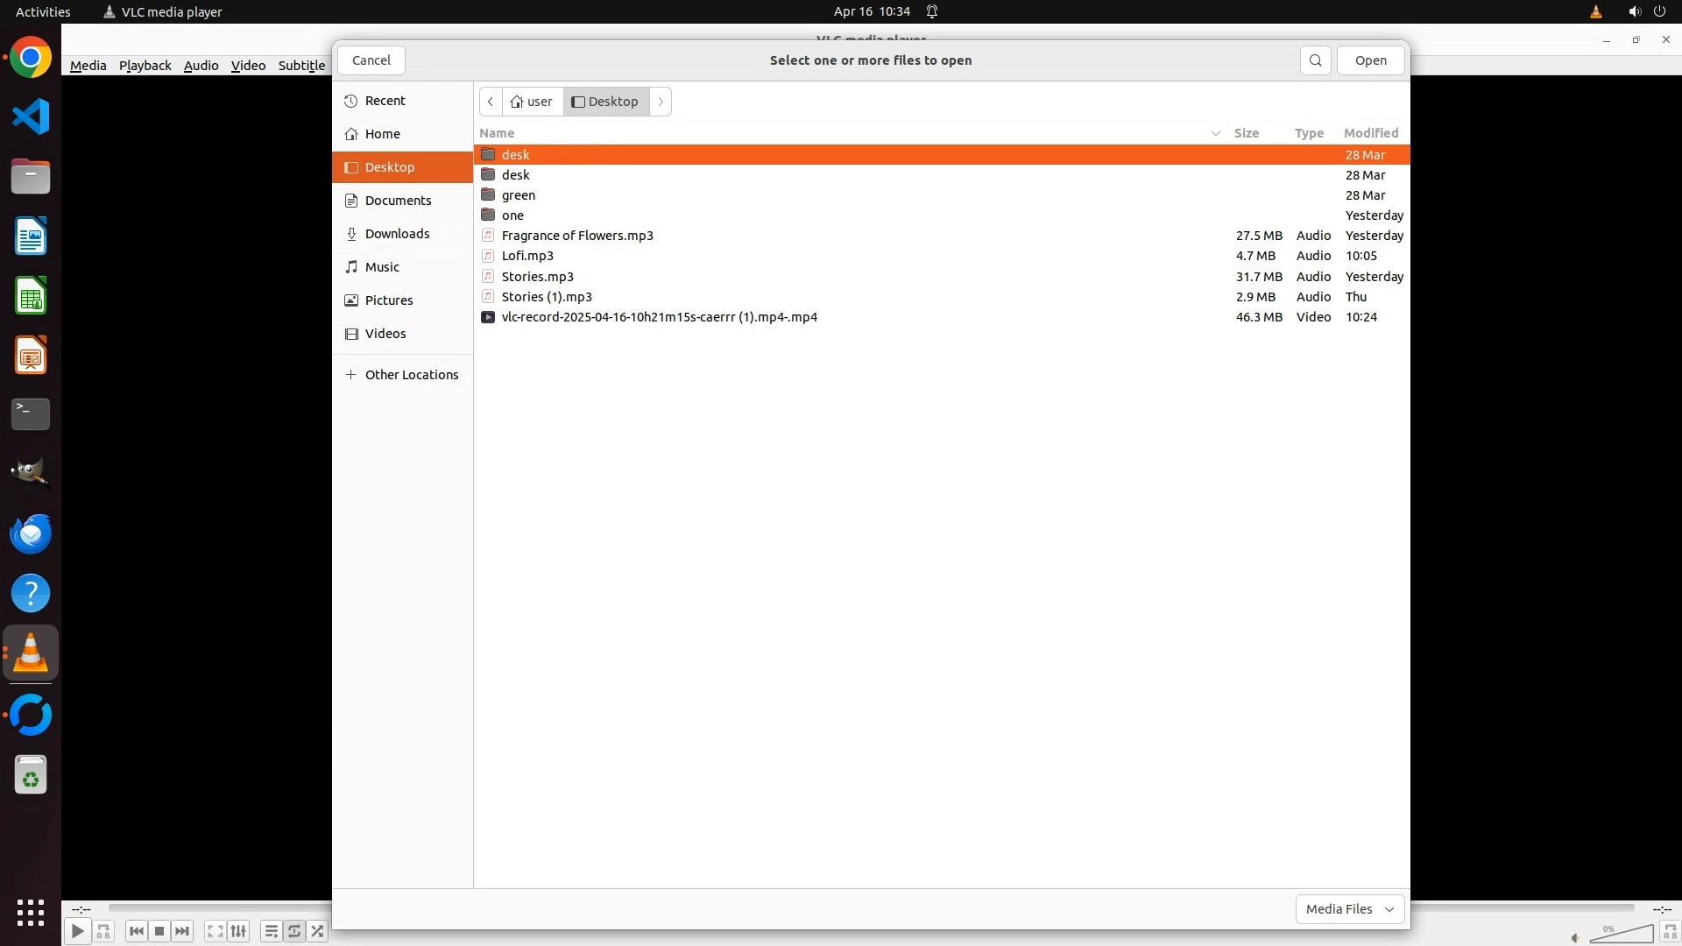Click the previous media icon
The height and width of the screenshot is (946, 1682).
point(136,931)
